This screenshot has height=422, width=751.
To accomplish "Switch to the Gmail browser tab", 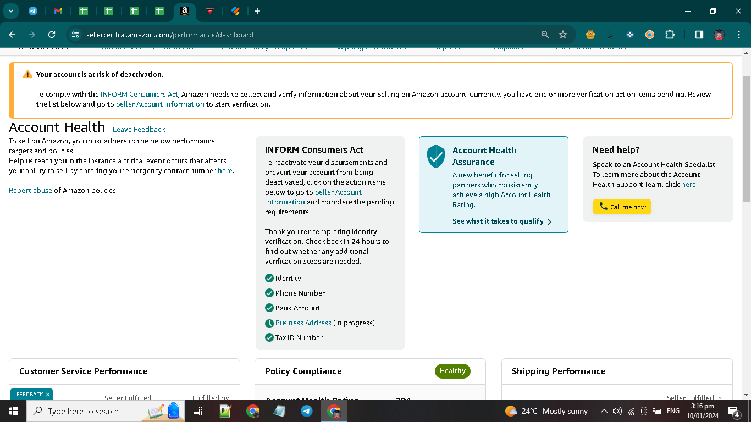I will pos(58,11).
